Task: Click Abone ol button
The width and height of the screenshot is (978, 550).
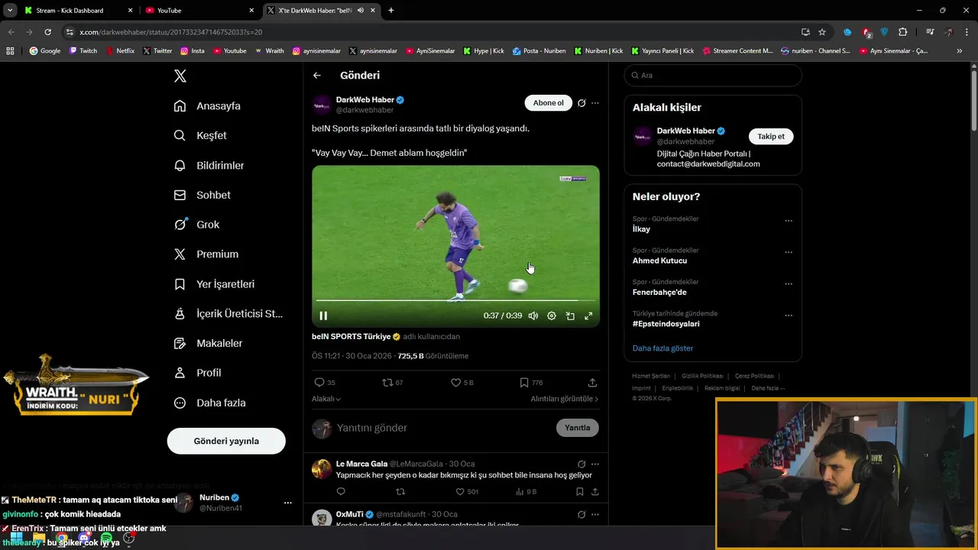Action: [x=548, y=103]
